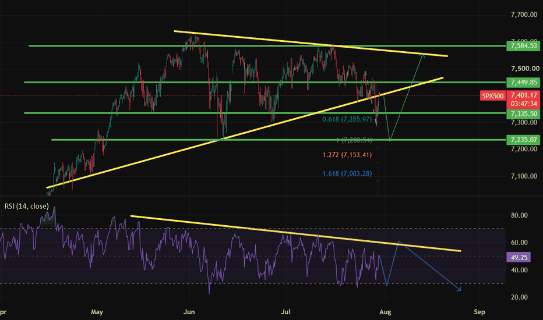
Task: Click the 20.00 RSI axis label
Action: coord(519,297)
